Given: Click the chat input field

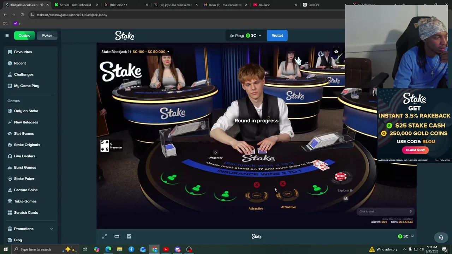Looking at the screenshot, I should 382,211.
